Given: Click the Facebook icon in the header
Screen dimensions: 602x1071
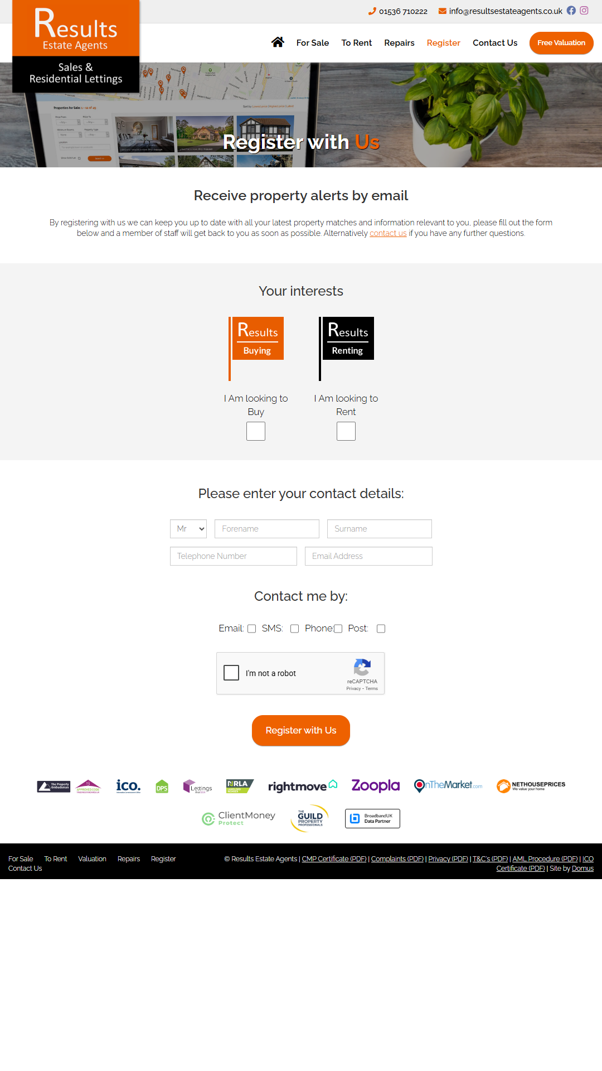Looking at the screenshot, I should [571, 11].
